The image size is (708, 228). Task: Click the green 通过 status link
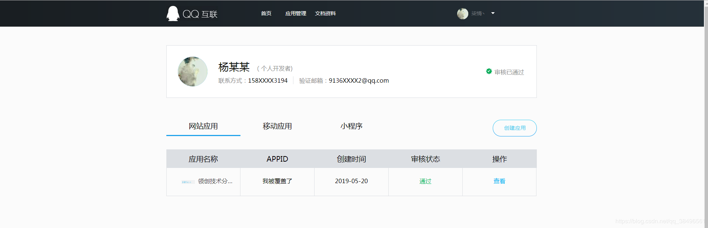coord(425,181)
